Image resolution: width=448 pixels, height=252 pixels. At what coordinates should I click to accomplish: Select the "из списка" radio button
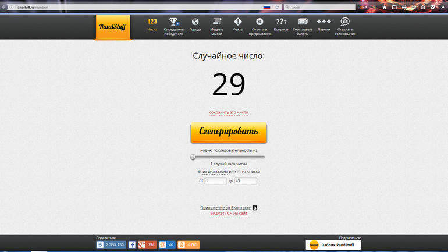pos(239,172)
